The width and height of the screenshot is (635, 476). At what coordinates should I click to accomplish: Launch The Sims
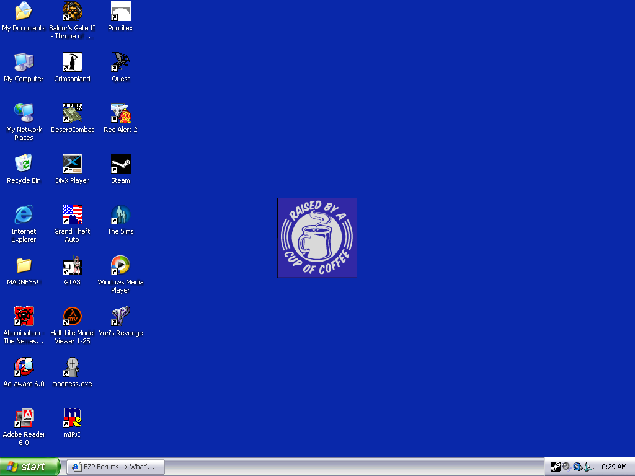coord(120,219)
